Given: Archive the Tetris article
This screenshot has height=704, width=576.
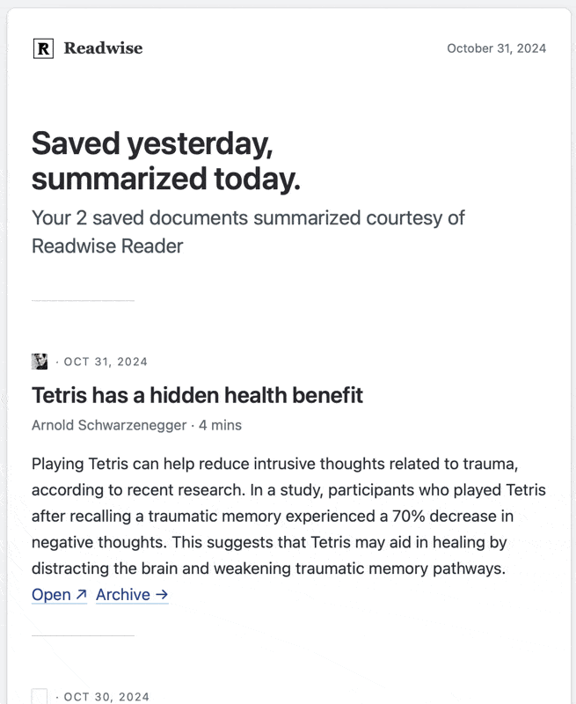Looking at the screenshot, I should pyautogui.click(x=123, y=595).
